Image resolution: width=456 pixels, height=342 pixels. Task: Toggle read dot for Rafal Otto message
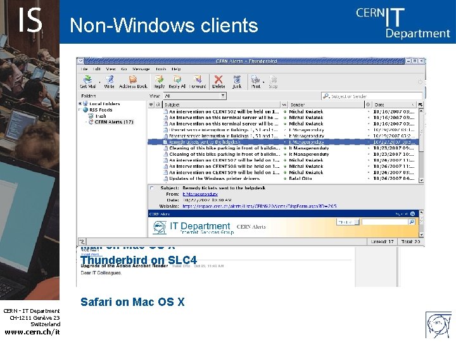pos(285,179)
